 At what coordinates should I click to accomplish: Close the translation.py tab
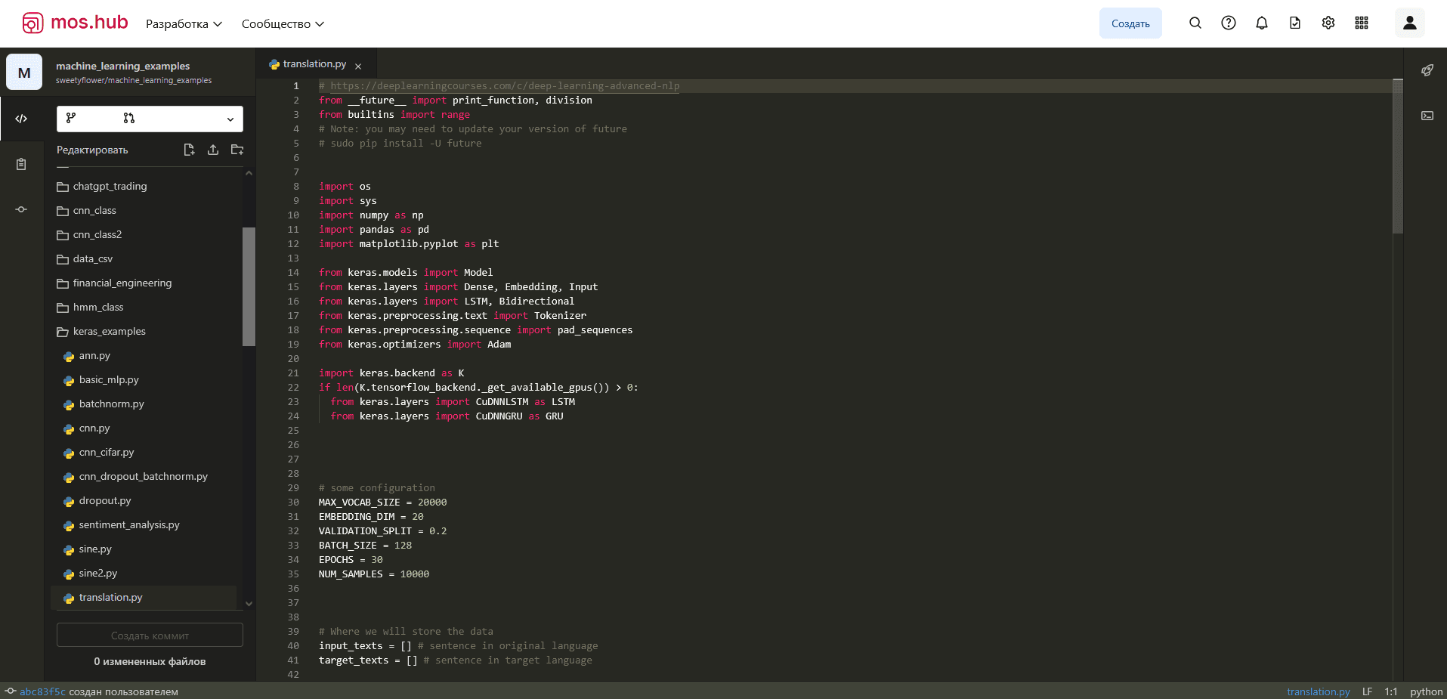pyautogui.click(x=358, y=66)
